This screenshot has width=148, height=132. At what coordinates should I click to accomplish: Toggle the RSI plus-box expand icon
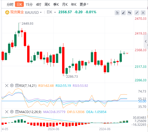17,86
